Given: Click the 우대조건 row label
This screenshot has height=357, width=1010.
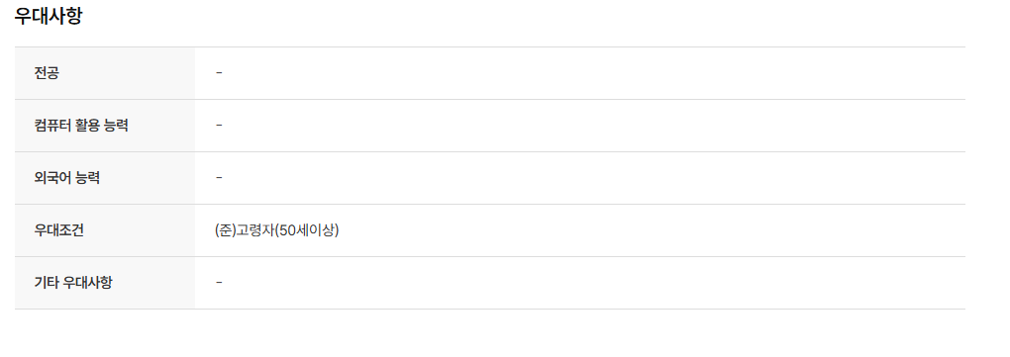Looking at the screenshot, I should pyautogui.click(x=58, y=230).
